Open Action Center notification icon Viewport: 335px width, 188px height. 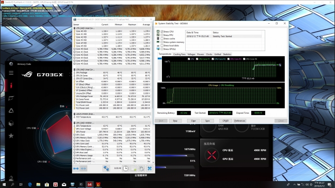pyautogui.click(x=330, y=184)
